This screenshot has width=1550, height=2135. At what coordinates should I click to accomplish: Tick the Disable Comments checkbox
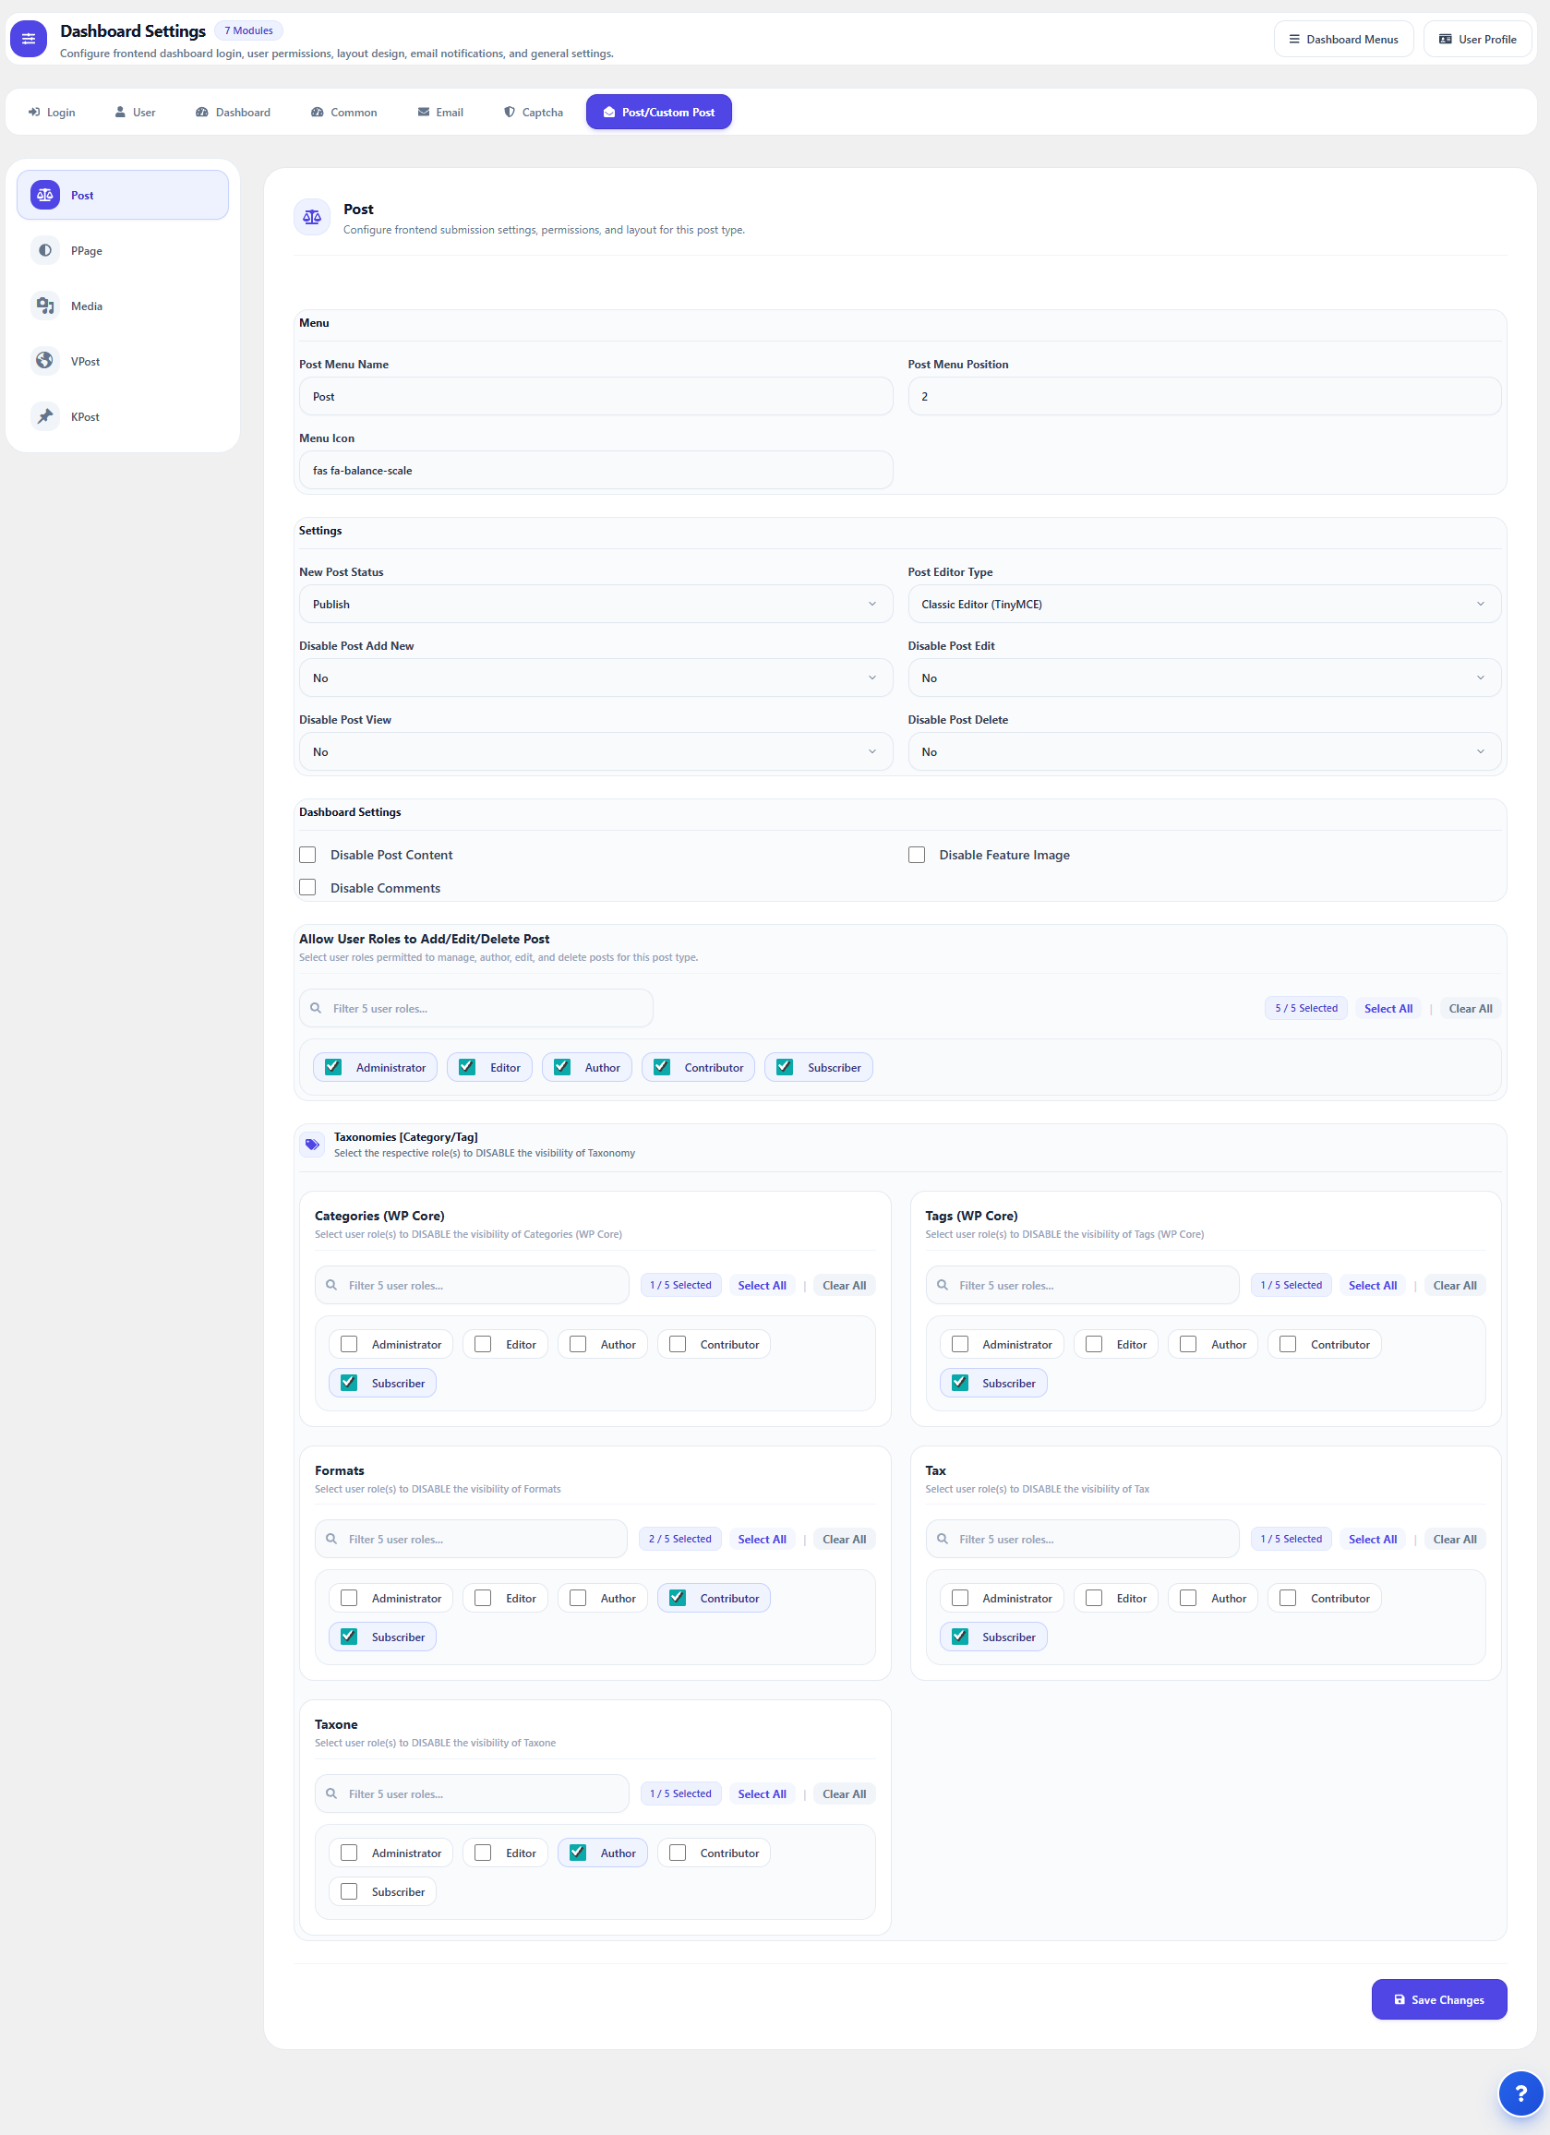pyautogui.click(x=307, y=888)
